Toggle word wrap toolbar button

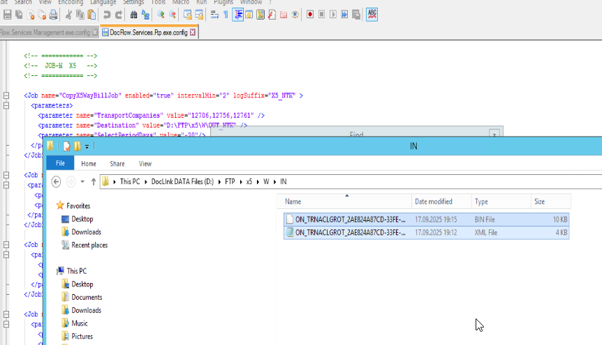[214, 15]
